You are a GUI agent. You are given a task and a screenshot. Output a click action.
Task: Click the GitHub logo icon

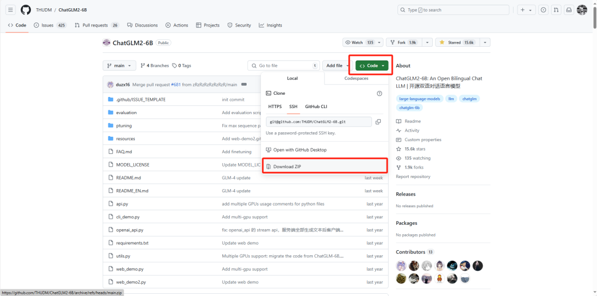click(25, 10)
